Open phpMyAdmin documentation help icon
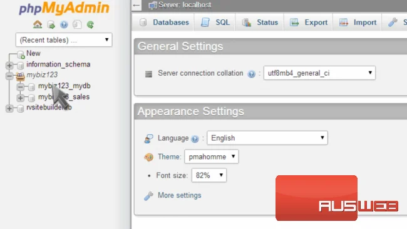This screenshot has height=229, width=407. point(64,24)
